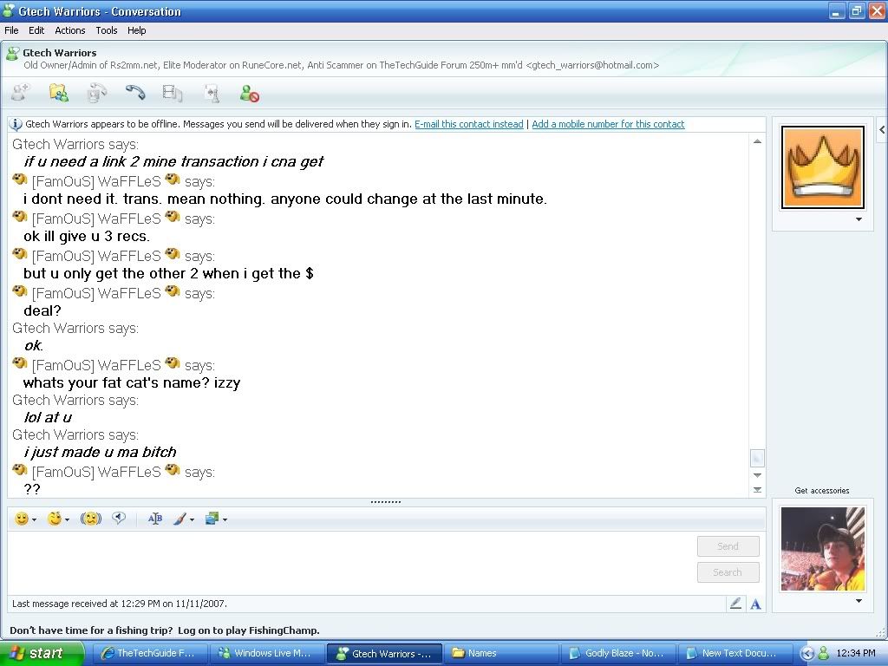Start a voice call with phone icon
The height and width of the screenshot is (666, 888).
pyautogui.click(x=134, y=93)
